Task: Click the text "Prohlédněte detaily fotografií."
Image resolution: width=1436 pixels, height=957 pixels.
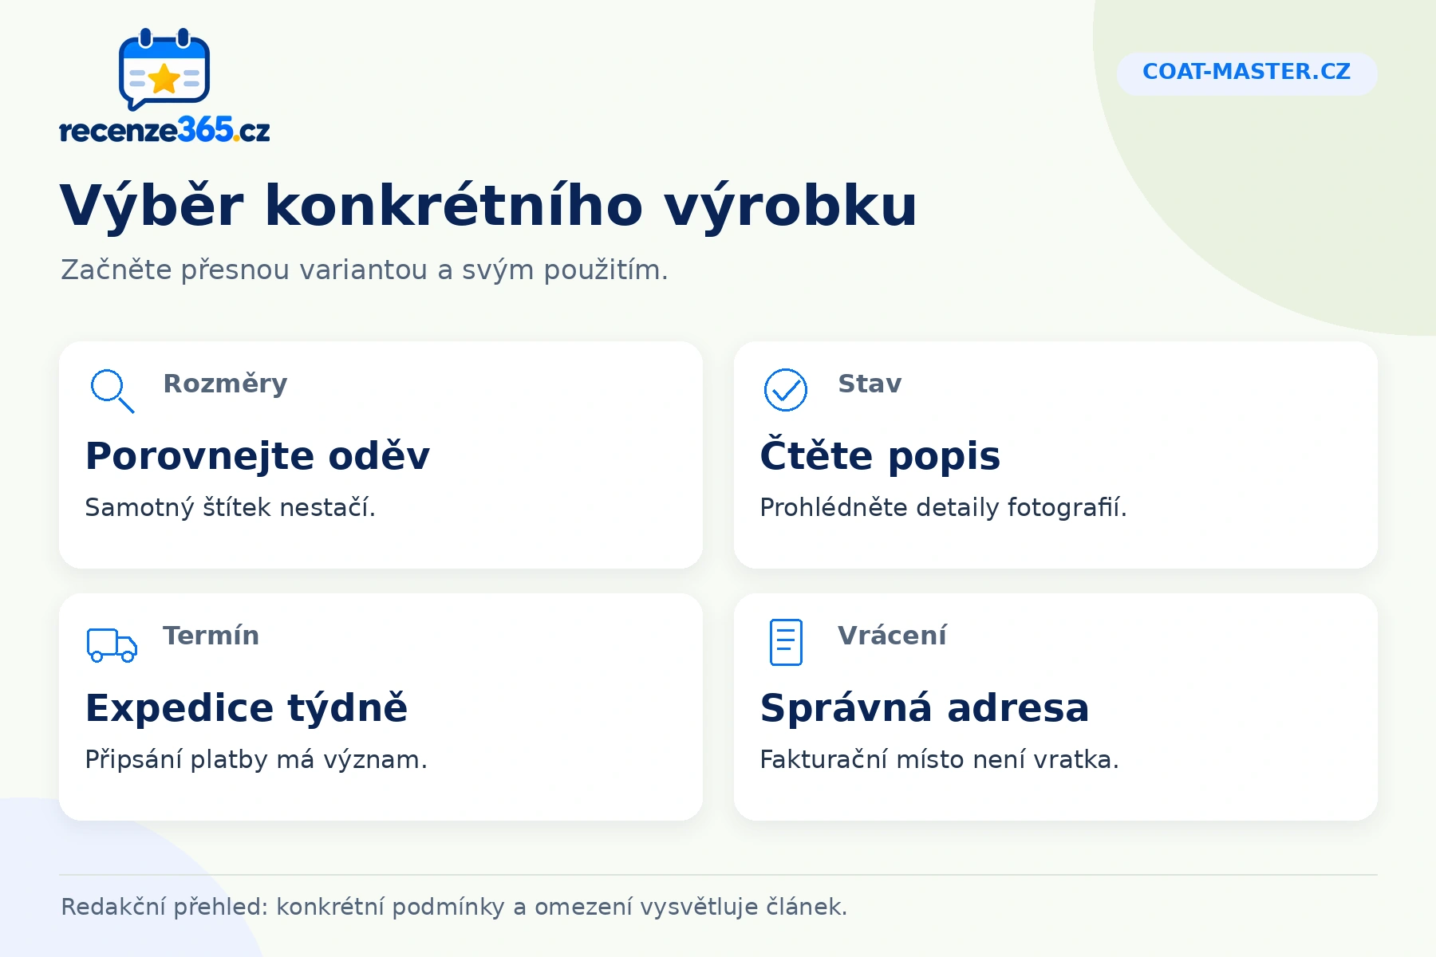Action: point(943,507)
